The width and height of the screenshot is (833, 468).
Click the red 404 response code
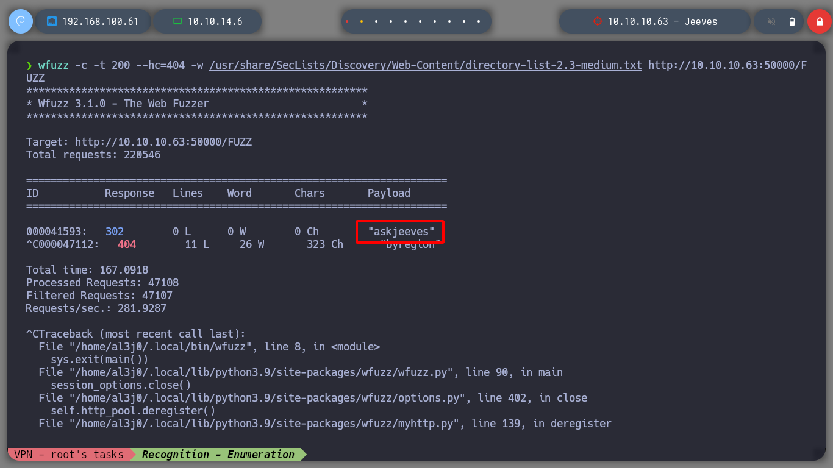tap(127, 244)
